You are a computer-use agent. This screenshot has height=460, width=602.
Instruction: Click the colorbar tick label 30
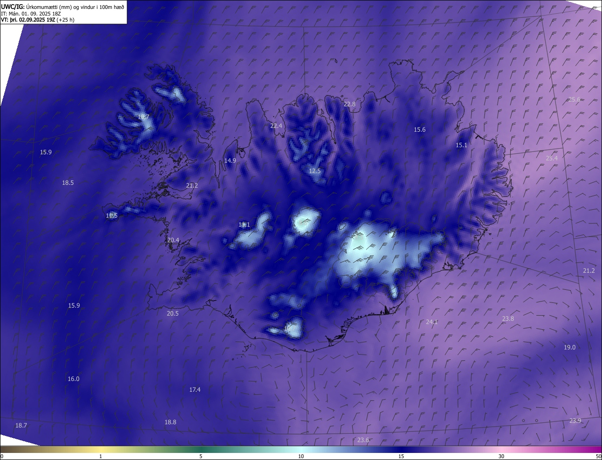501,456
